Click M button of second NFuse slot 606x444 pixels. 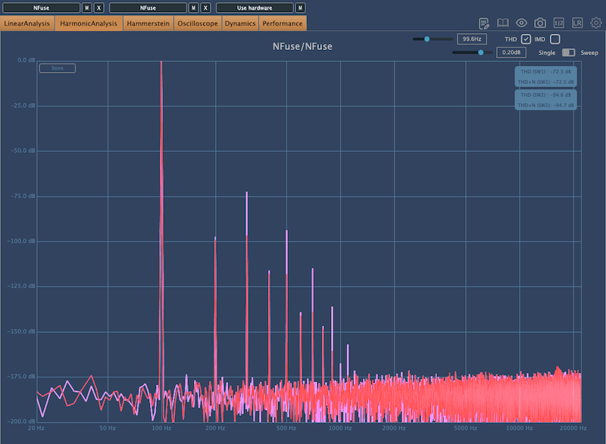[x=193, y=8]
